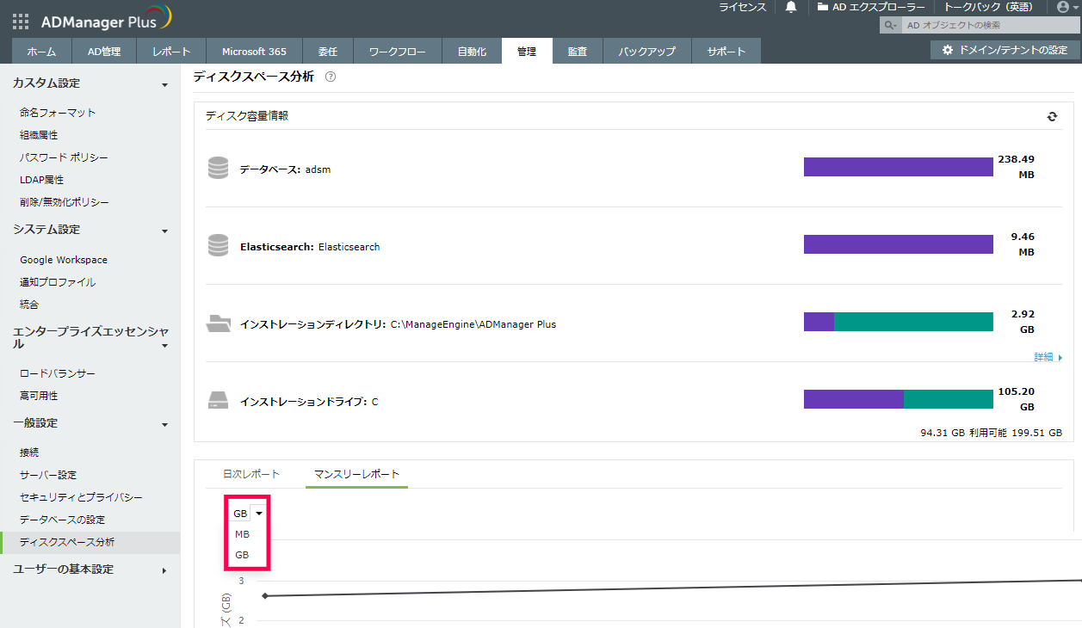Click the Elasticsearch database icon
1082x628 pixels.
click(219, 245)
